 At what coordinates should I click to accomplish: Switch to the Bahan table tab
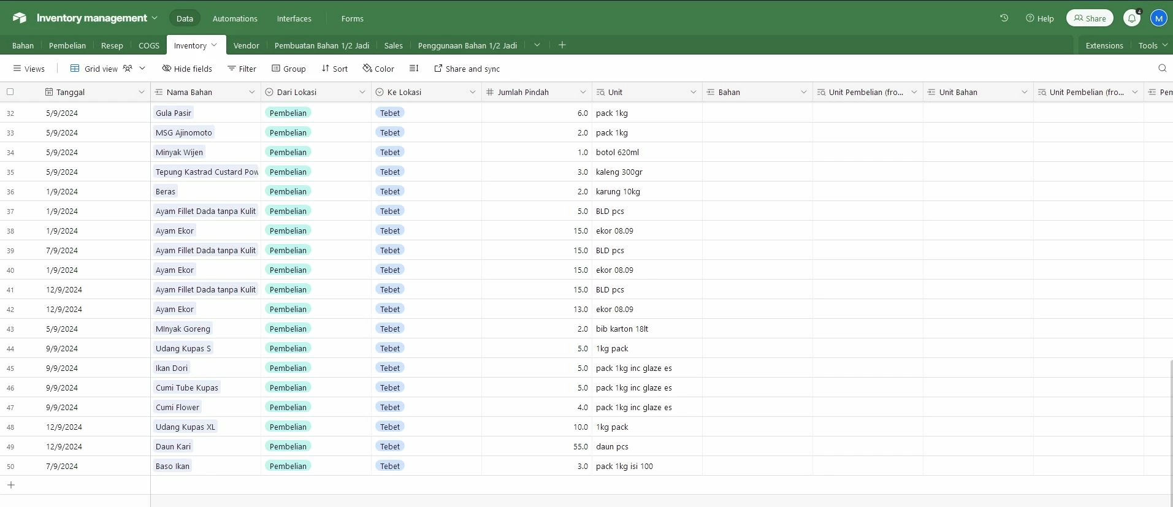(x=23, y=45)
